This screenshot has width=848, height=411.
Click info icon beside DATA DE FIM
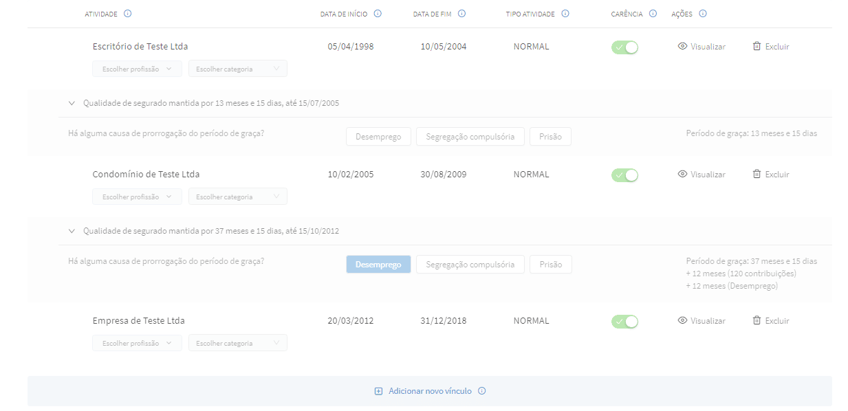(x=462, y=14)
